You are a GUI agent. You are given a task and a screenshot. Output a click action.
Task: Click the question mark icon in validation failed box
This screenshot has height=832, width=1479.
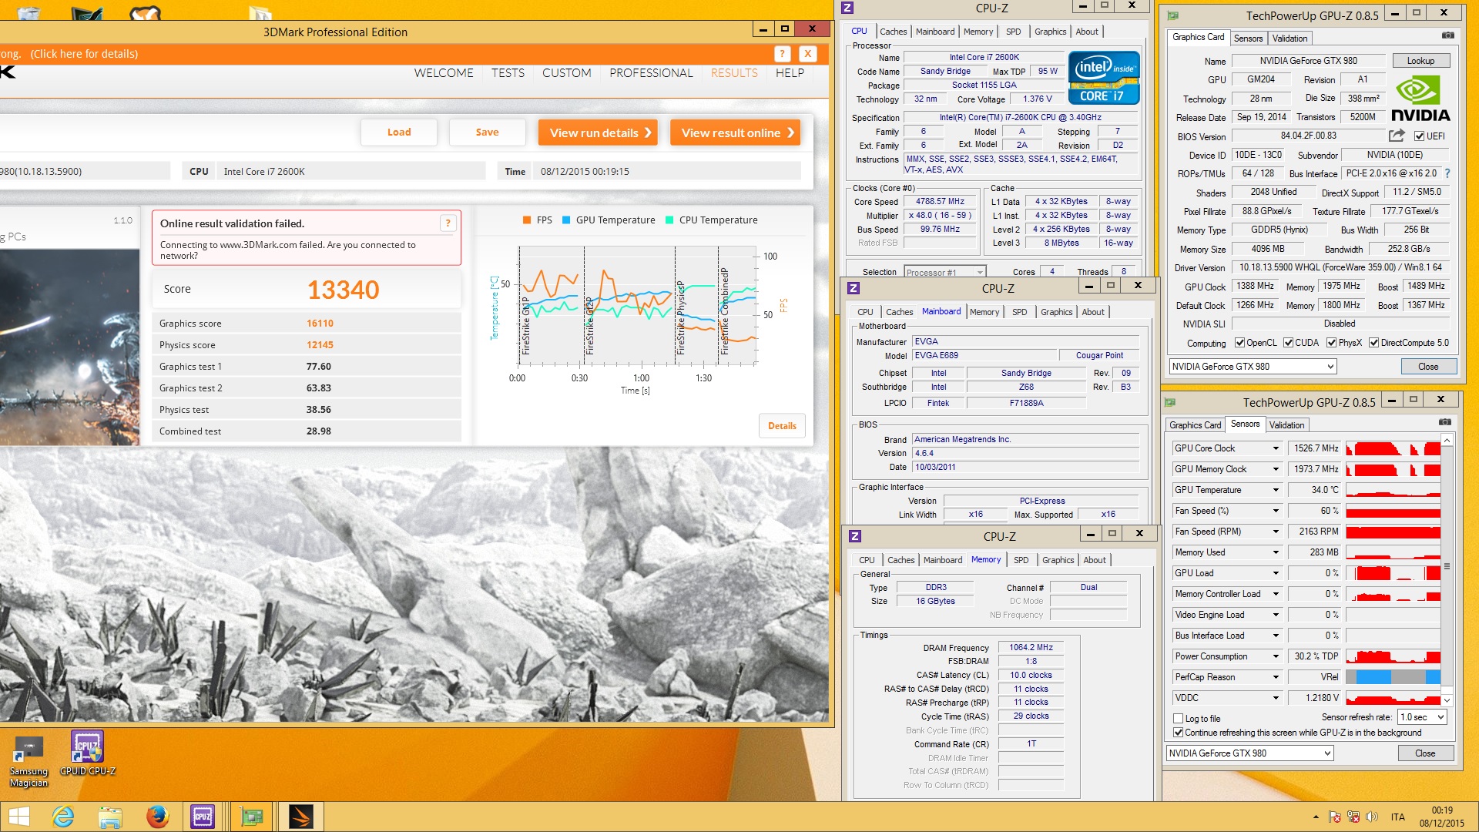coord(448,223)
